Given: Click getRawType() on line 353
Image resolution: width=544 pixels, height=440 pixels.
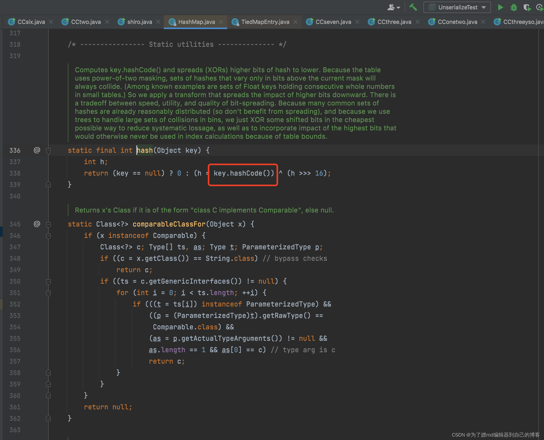Looking at the screenshot, I should point(286,316).
